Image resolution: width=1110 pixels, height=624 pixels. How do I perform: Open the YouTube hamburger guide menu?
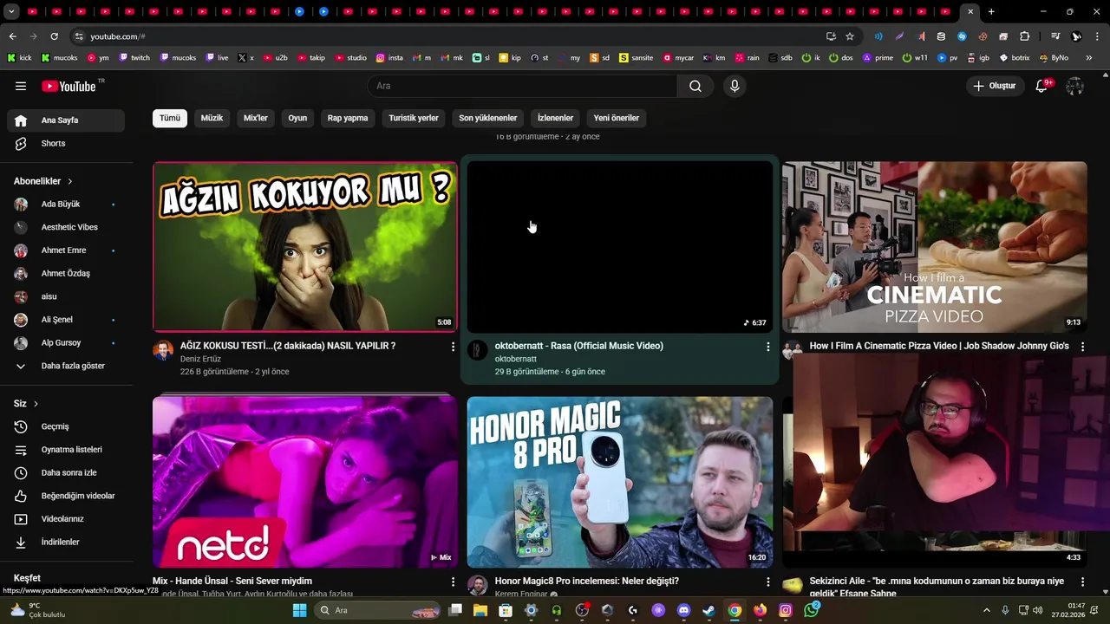coord(21,86)
